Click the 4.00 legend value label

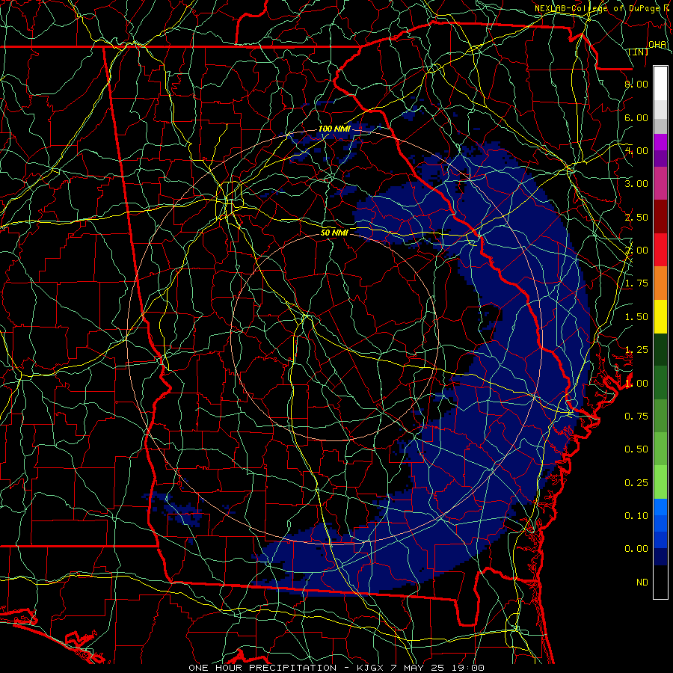click(x=636, y=150)
